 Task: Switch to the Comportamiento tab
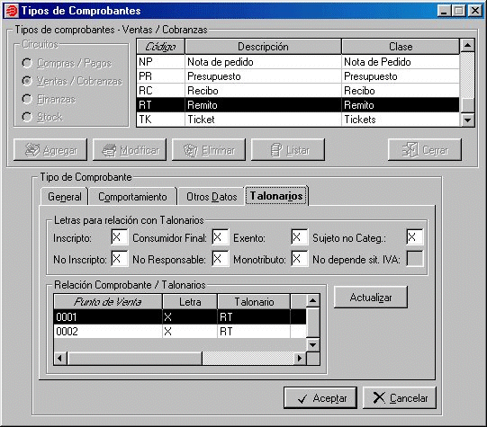[132, 197]
